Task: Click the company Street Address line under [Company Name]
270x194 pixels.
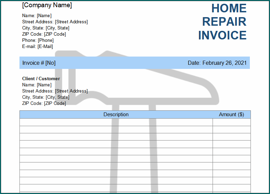Action: click(x=55, y=22)
